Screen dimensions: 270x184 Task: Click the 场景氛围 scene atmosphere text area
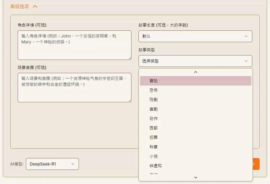click(x=74, y=88)
